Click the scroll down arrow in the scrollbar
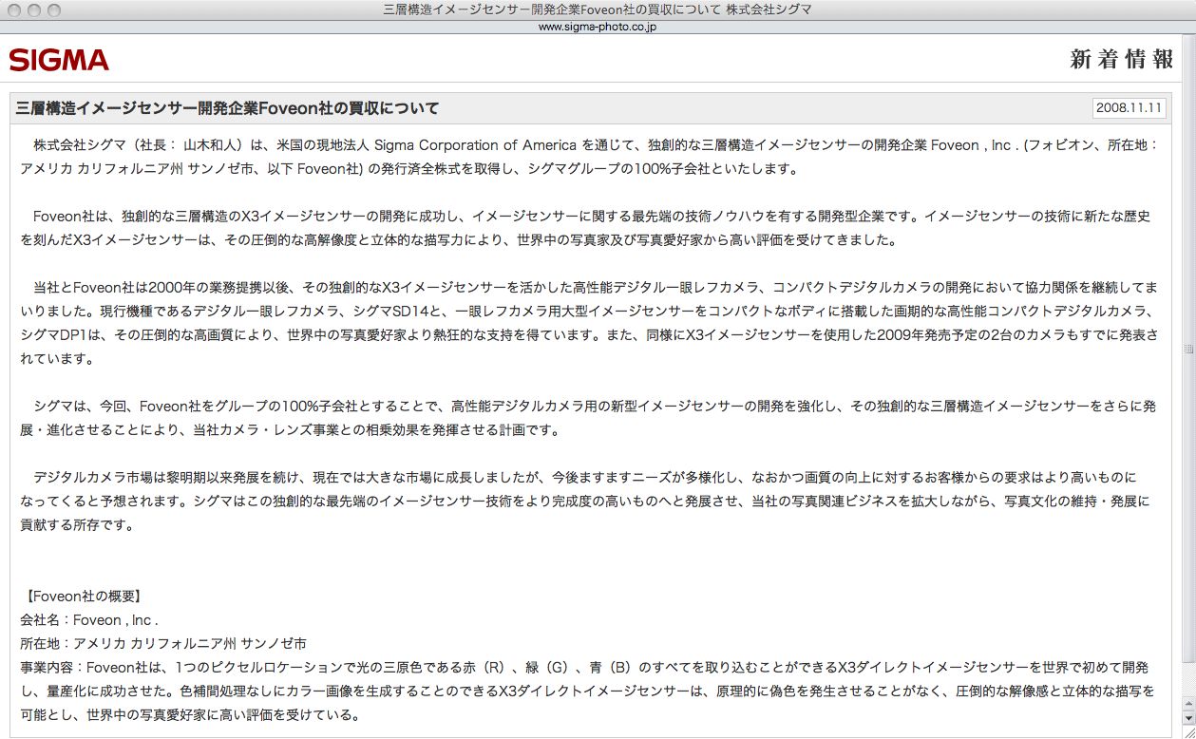This screenshot has width=1196, height=739. [x=1187, y=719]
